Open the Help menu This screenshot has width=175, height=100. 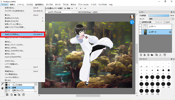[111, 5]
